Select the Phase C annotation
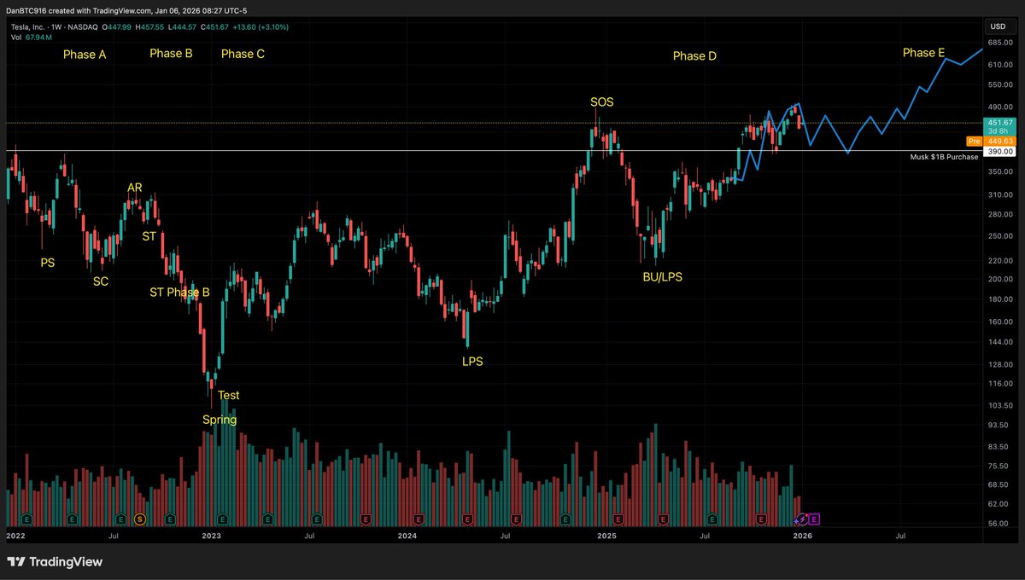 (243, 54)
